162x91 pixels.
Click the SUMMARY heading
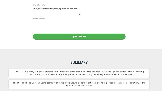[x=79, y=62]
